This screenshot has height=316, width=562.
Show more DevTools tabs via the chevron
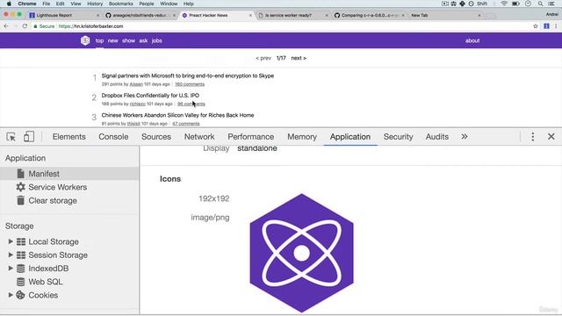tap(465, 137)
